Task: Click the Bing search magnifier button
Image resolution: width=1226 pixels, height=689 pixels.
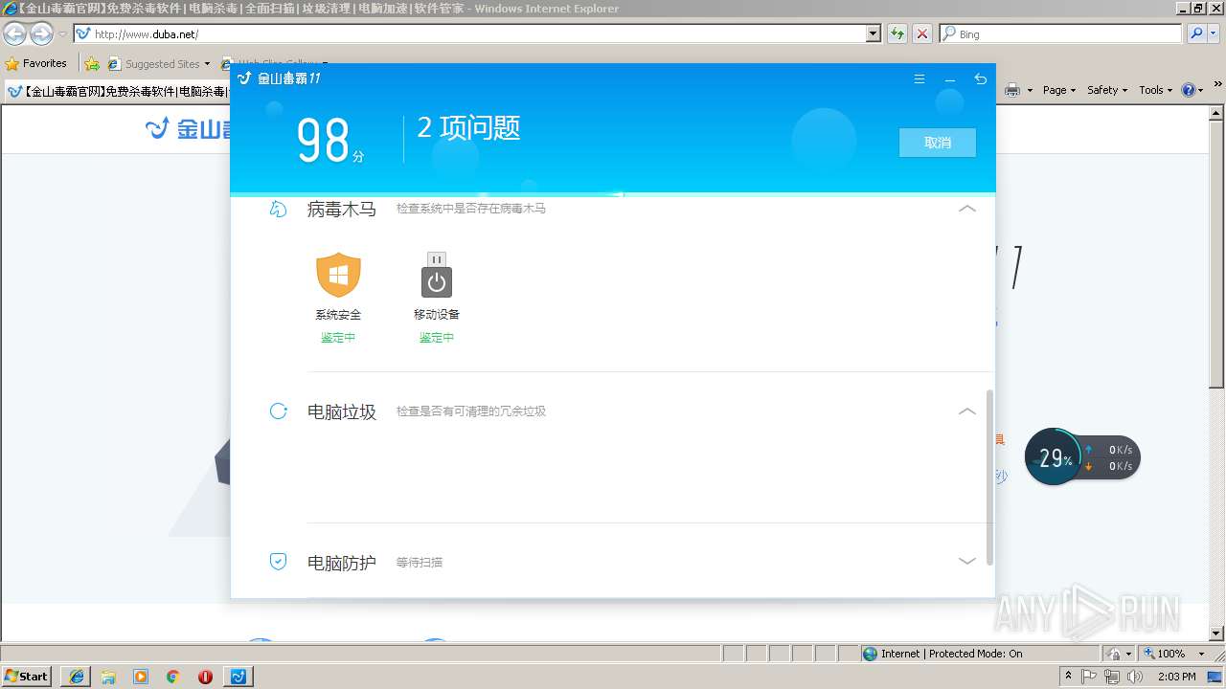Action: 1196,33
